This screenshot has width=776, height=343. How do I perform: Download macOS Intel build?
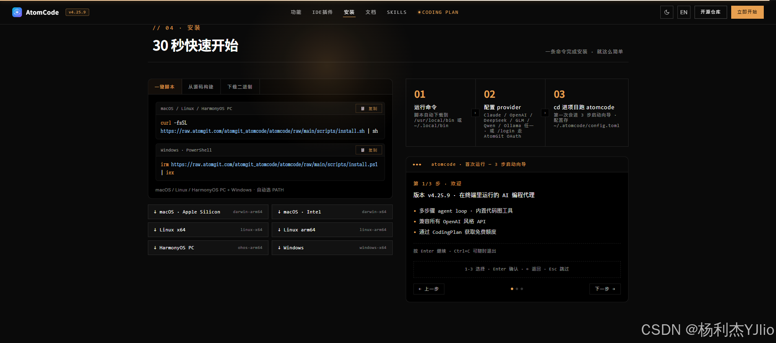pos(332,212)
